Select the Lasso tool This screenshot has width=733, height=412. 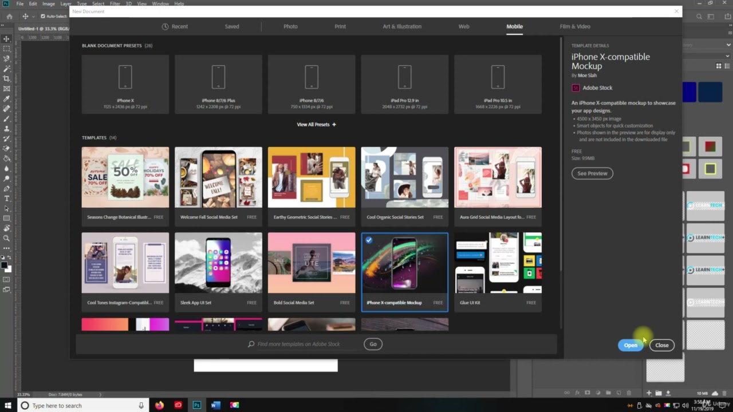click(x=7, y=59)
